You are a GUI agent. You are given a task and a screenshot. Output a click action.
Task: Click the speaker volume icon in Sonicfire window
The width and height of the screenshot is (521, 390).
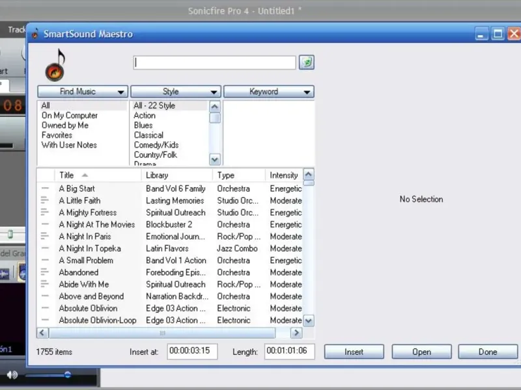[x=12, y=375]
